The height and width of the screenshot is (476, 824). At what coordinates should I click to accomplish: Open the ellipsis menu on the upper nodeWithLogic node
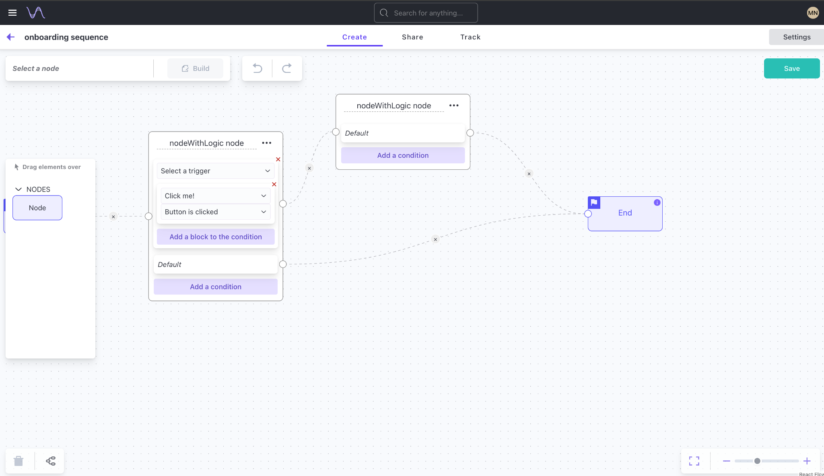[454, 105]
